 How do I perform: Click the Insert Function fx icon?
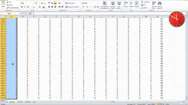30,13
